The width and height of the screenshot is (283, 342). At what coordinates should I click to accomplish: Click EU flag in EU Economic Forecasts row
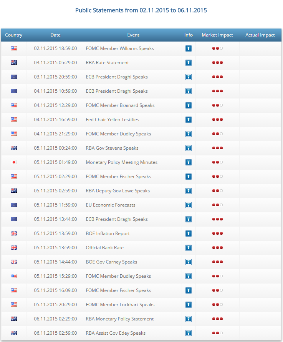(x=14, y=205)
